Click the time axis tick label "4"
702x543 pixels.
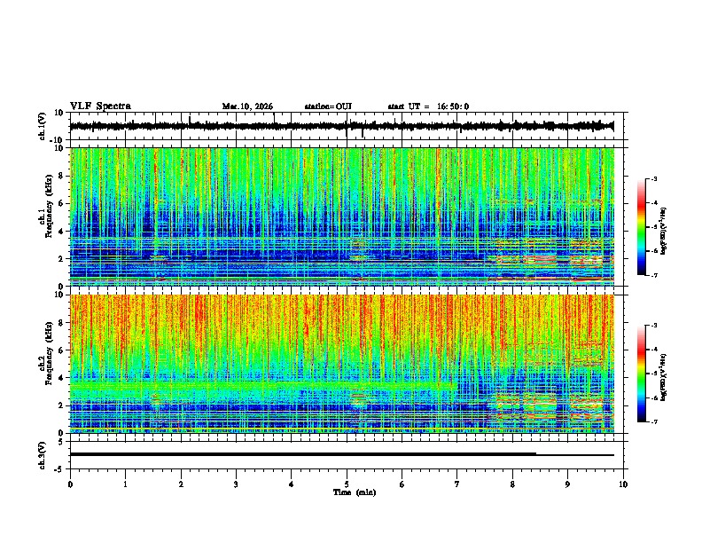[291, 484]
